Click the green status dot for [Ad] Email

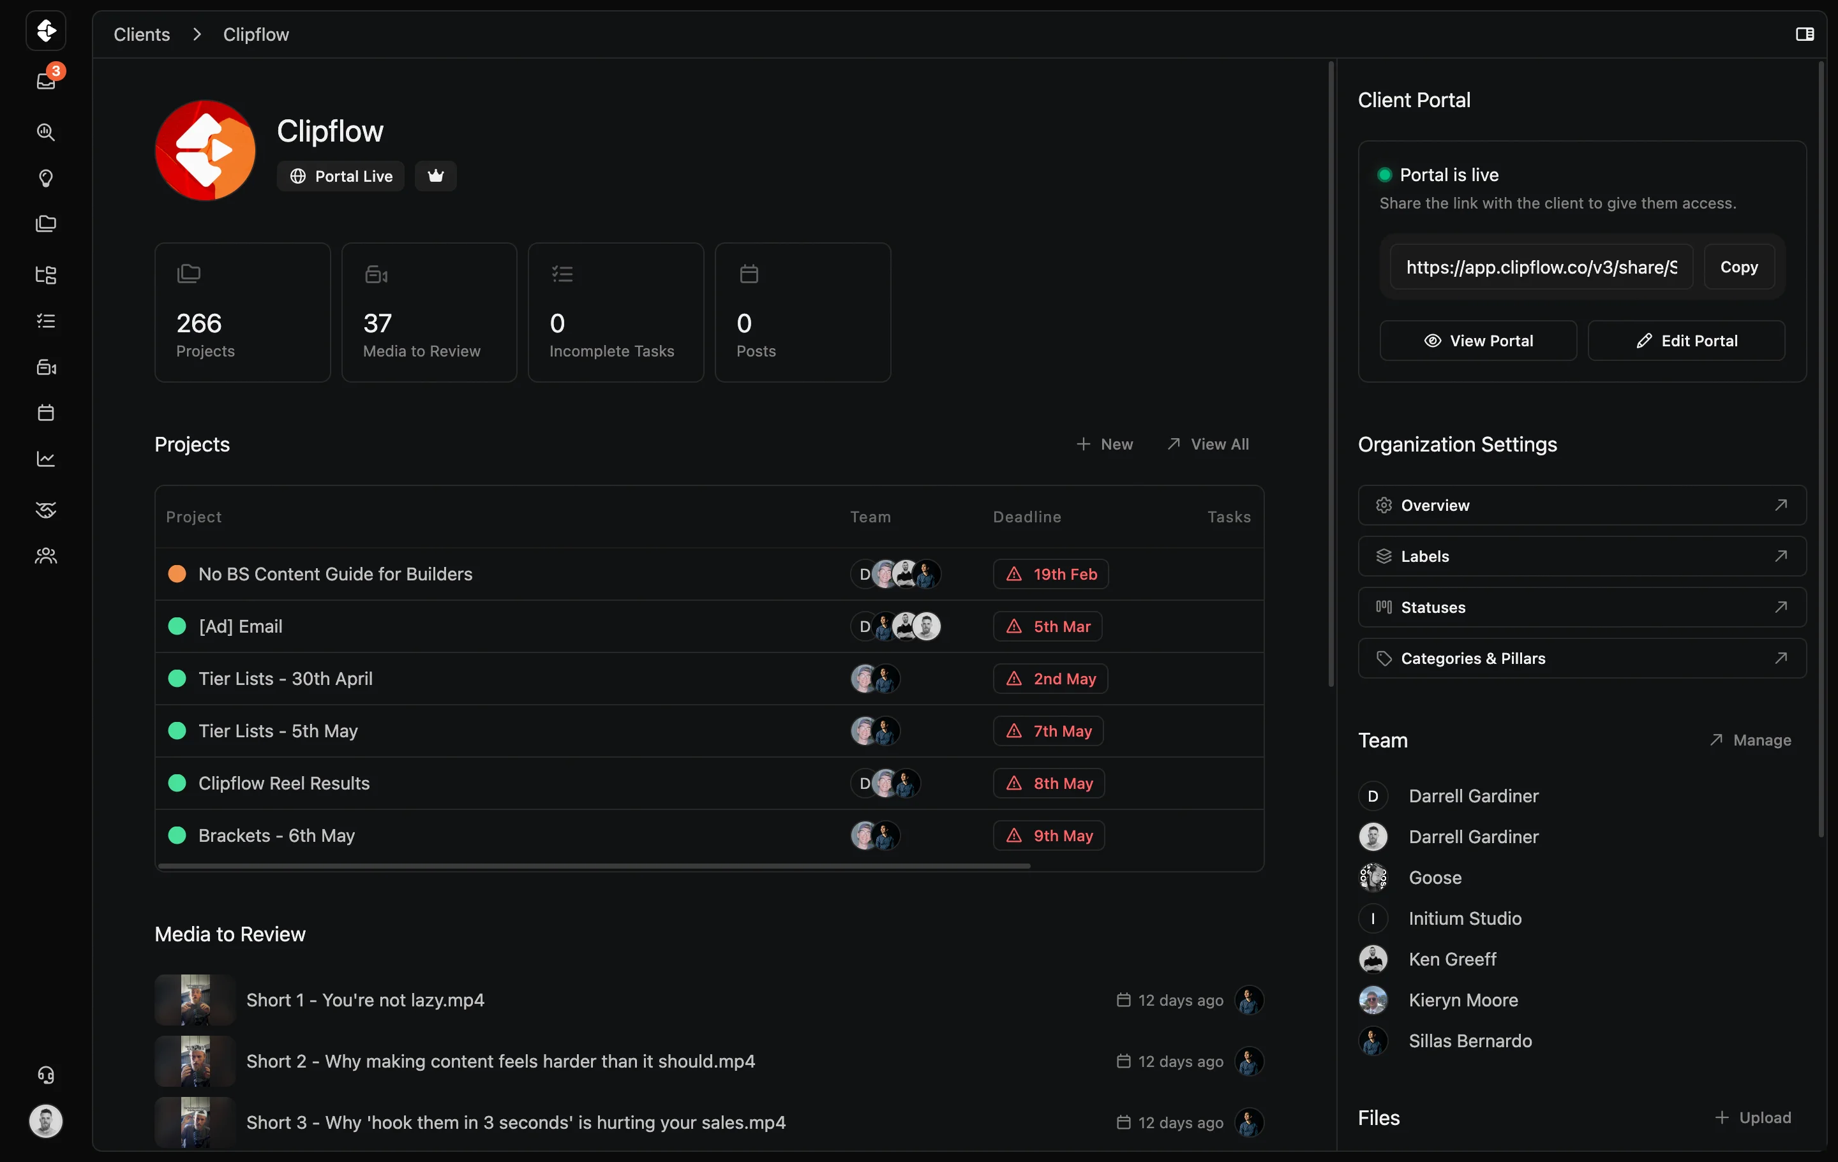pyautogui.click(x=177, y=626)
